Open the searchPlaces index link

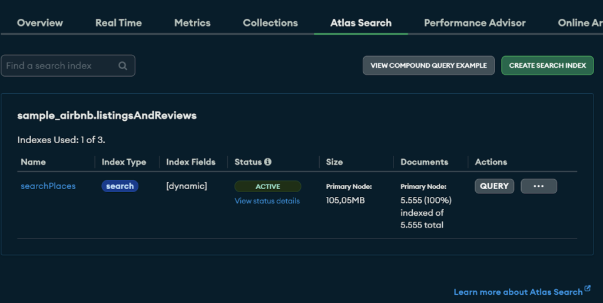click(x=48, y=186)
